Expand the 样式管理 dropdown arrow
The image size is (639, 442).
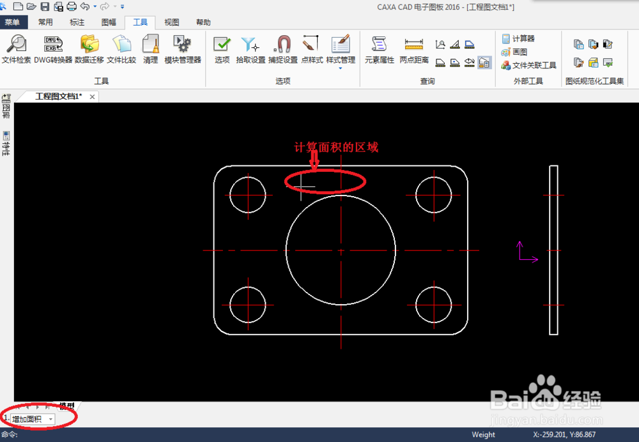[341, 68]
